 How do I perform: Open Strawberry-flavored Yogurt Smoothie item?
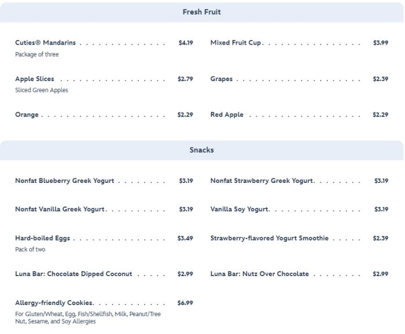pyautogui.click(x=269, y=238)
